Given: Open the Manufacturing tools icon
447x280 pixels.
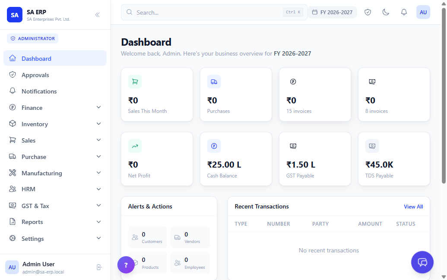Looking at the screenshot, I should (x=13, y=173).
